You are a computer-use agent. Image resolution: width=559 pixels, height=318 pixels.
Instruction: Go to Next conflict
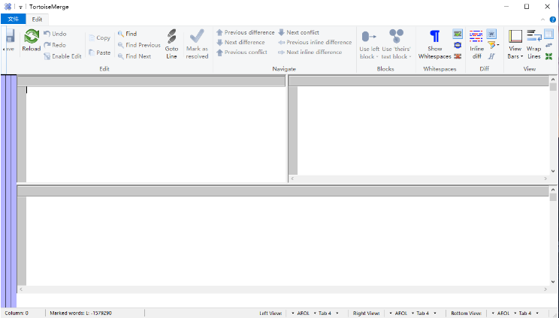click(298, 32)
